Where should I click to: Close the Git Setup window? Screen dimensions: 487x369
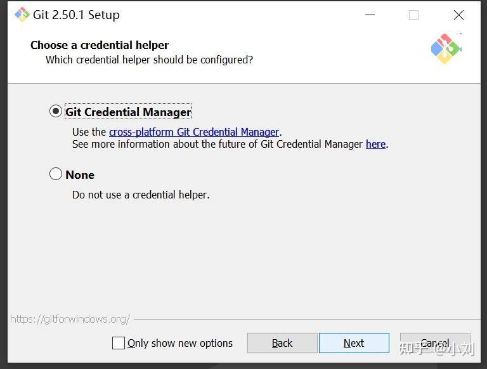point(458,15)
